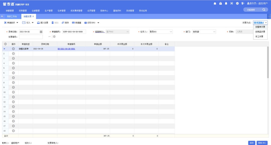
Task: Click remove circle icon in row 1
Action: (14, 49)
